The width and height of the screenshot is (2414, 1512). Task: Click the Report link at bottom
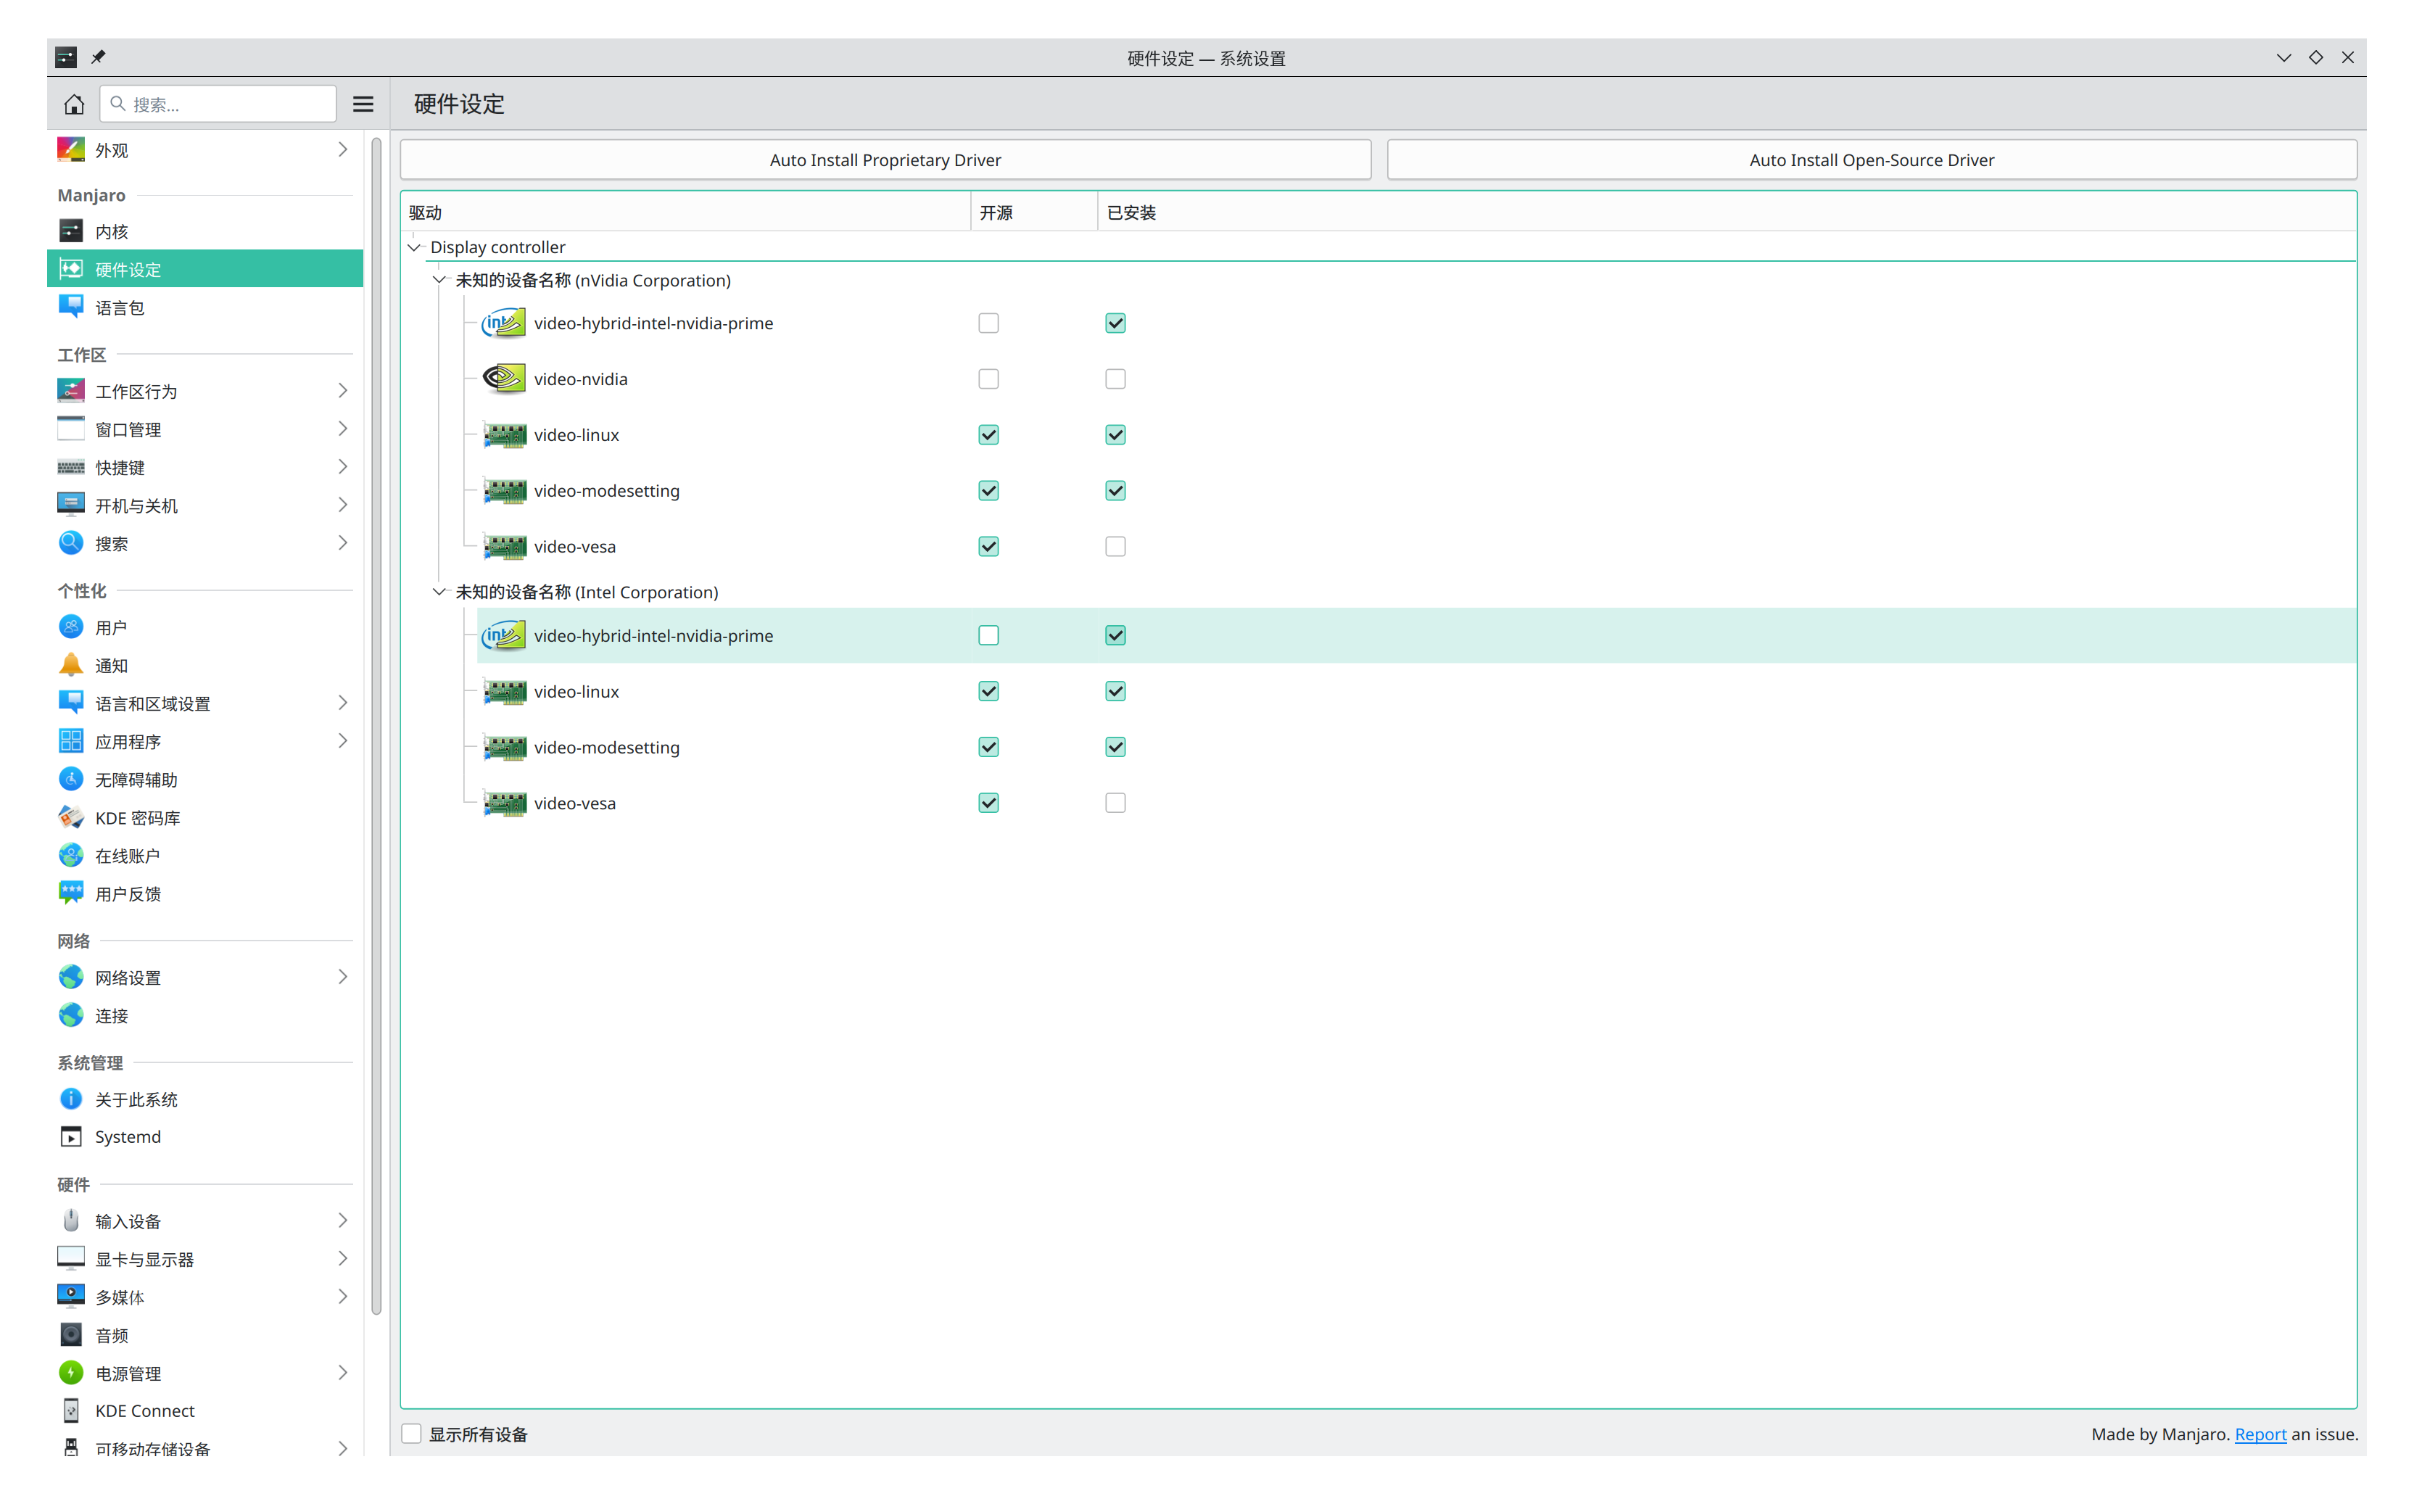pyautogui.click(x=2260, y=1433)
